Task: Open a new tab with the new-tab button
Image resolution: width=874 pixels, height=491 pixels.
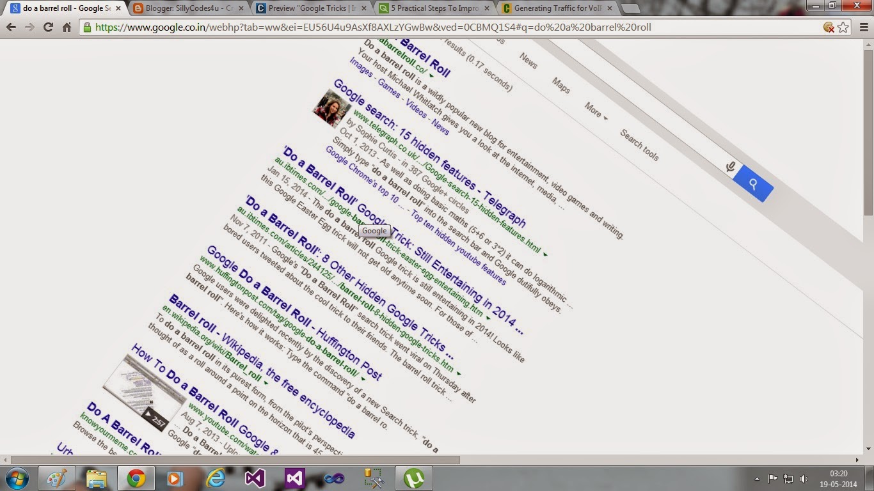Action: click(631, 9)
